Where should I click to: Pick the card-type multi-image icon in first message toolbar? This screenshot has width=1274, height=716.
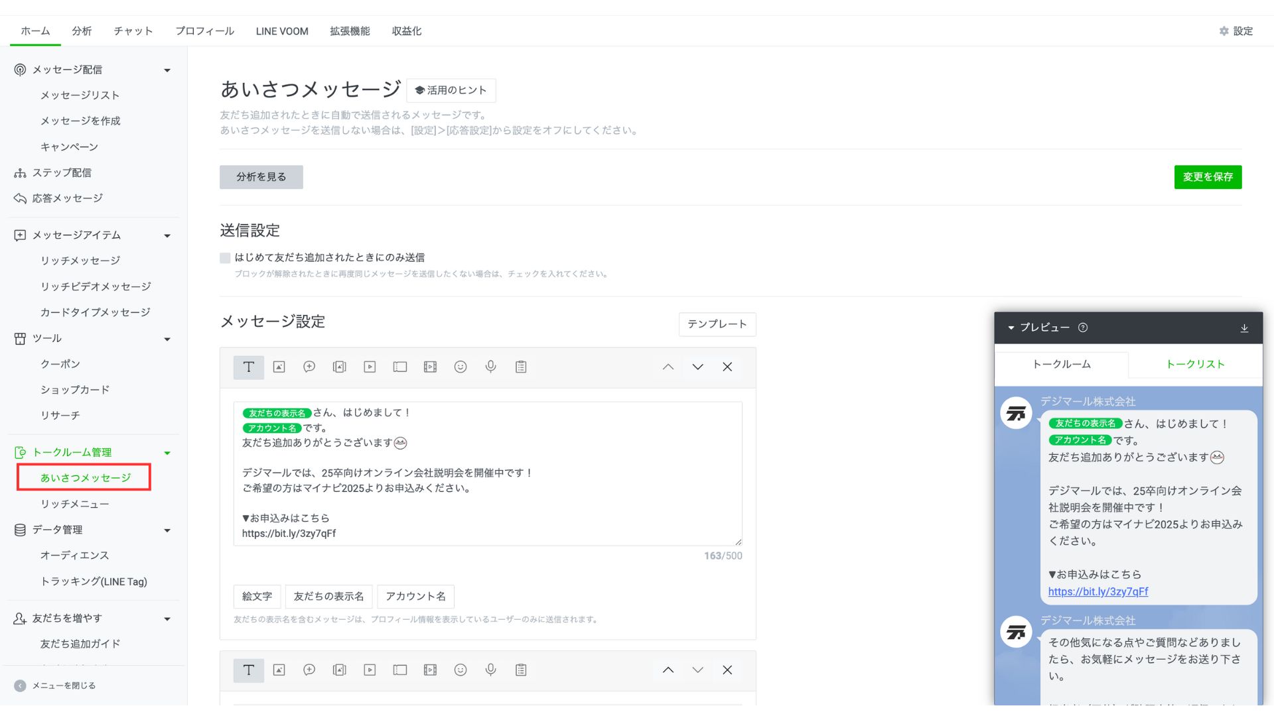coord(340,367)
